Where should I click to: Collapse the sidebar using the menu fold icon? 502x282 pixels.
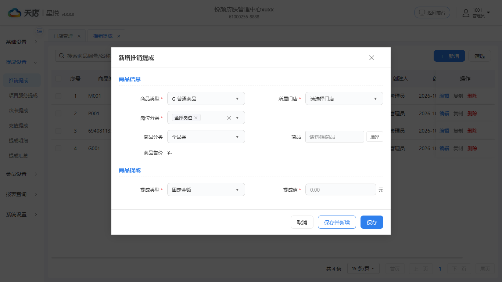click(x=39, y=31)
